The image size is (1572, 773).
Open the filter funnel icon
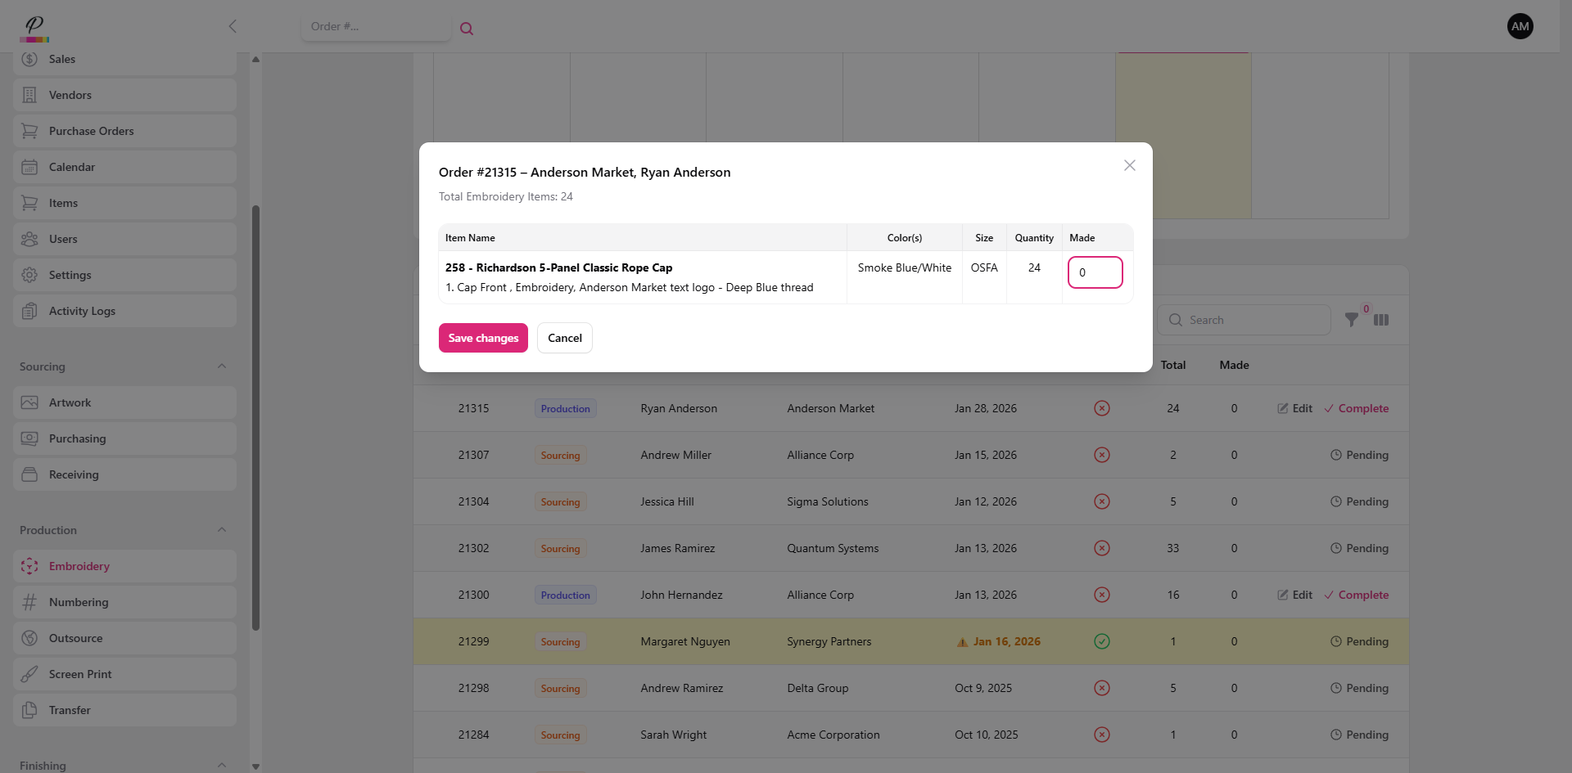point(1352,320)
